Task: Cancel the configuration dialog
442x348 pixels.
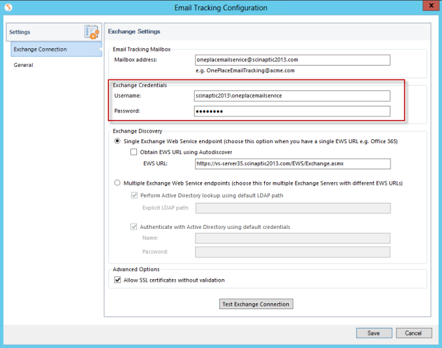Action: coord(414,333)
